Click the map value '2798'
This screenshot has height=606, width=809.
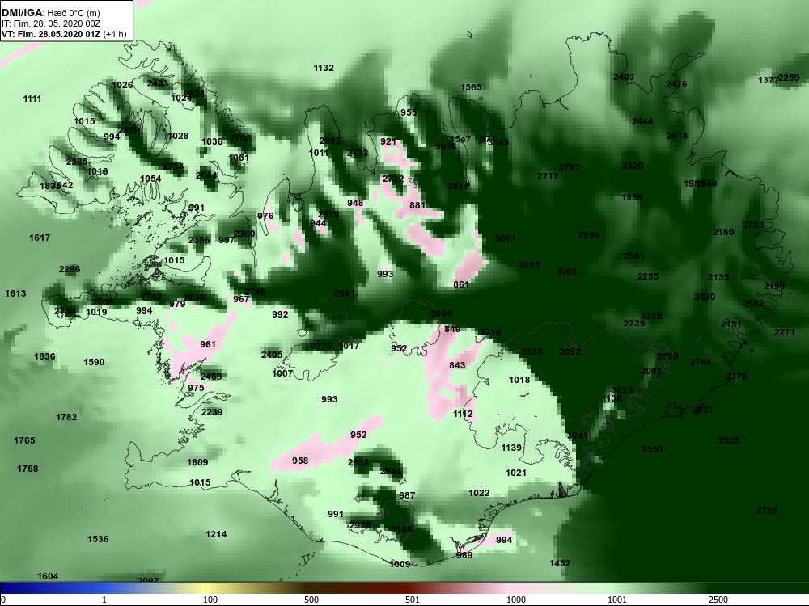click(x=767, y=511)
